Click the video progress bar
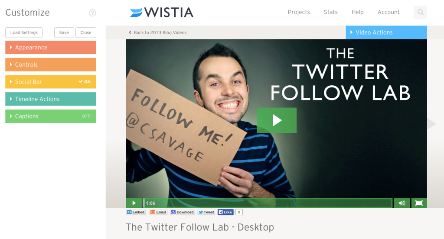444x239 pixels. coord(268,203)
